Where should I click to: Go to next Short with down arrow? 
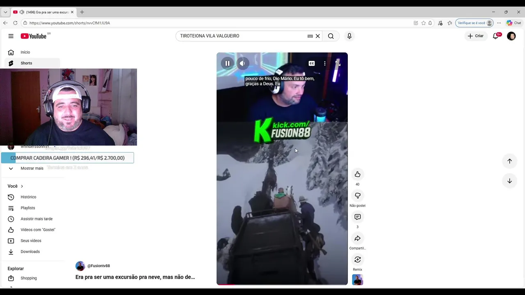509,181
